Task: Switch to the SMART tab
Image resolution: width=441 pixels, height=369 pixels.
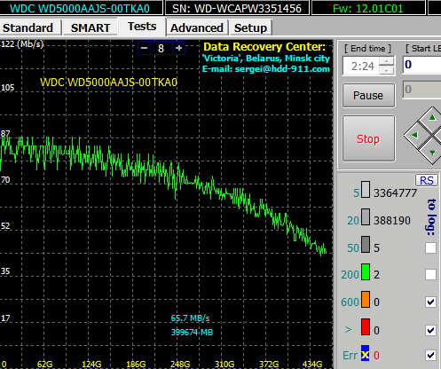Action: pyautogui.click(x=91, y=27)
